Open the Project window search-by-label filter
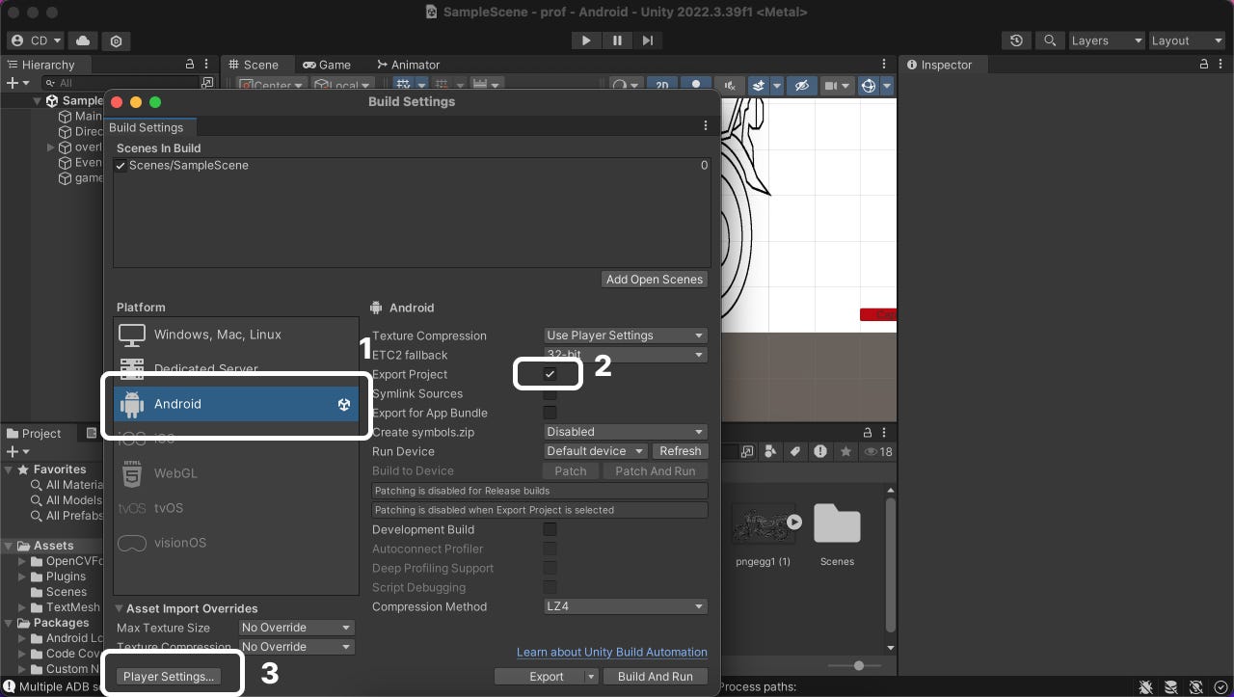Screen dimensions: 1234x697 (795, 451)
